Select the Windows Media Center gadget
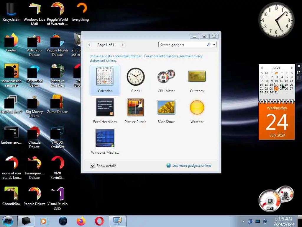 [105, 142]
